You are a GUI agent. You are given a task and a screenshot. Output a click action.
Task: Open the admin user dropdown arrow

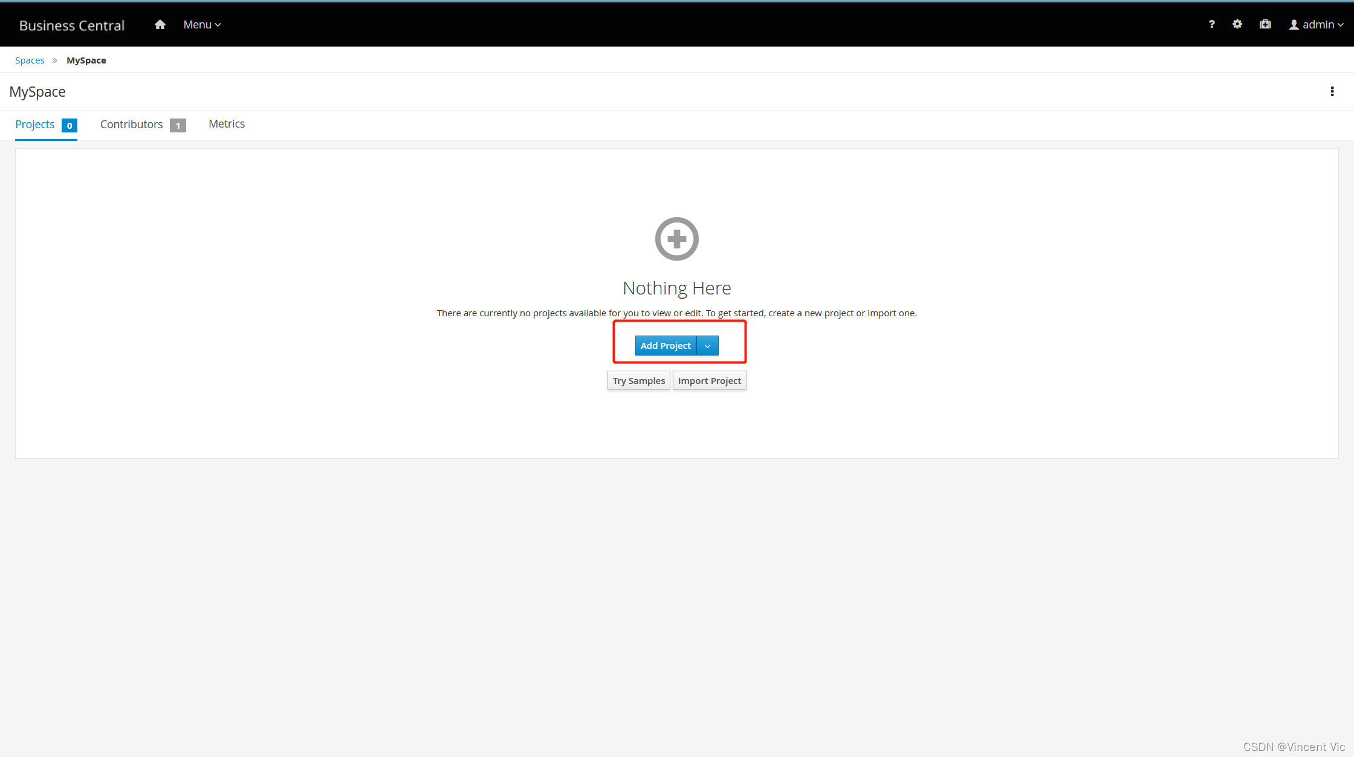click(x=1341, y=25)
